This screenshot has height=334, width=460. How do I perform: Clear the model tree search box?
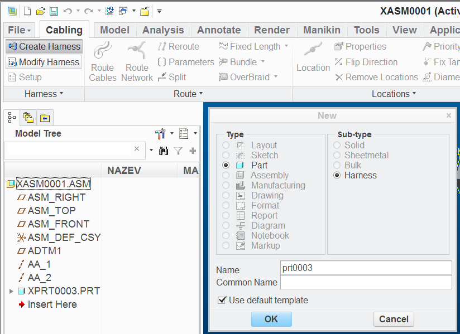coord(137,148)
